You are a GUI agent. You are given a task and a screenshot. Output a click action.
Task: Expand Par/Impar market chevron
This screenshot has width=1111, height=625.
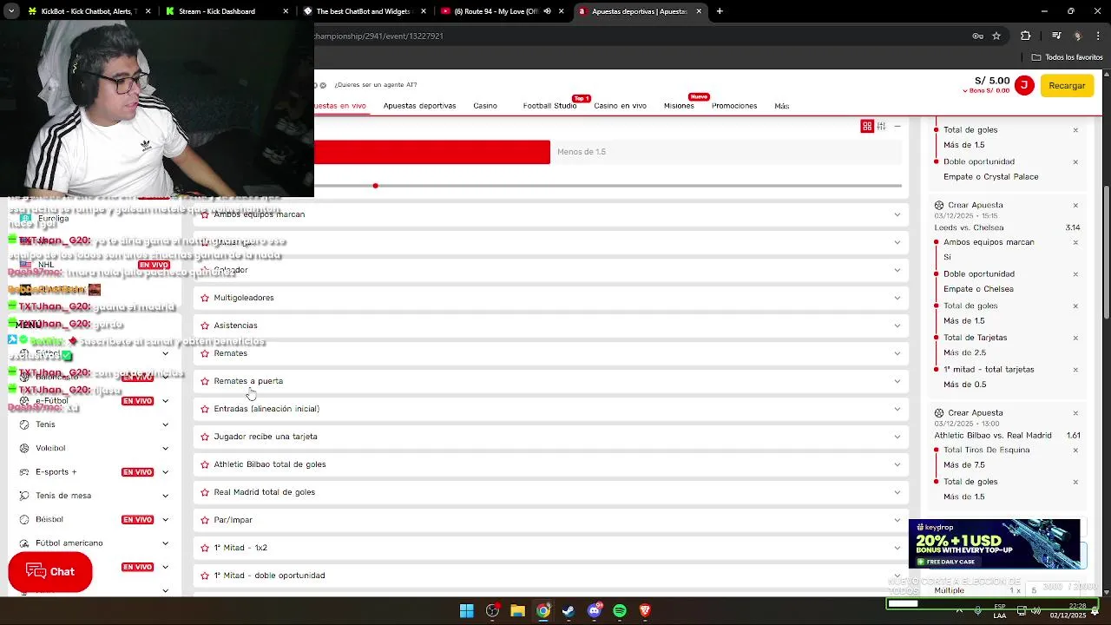click(897, 520)
